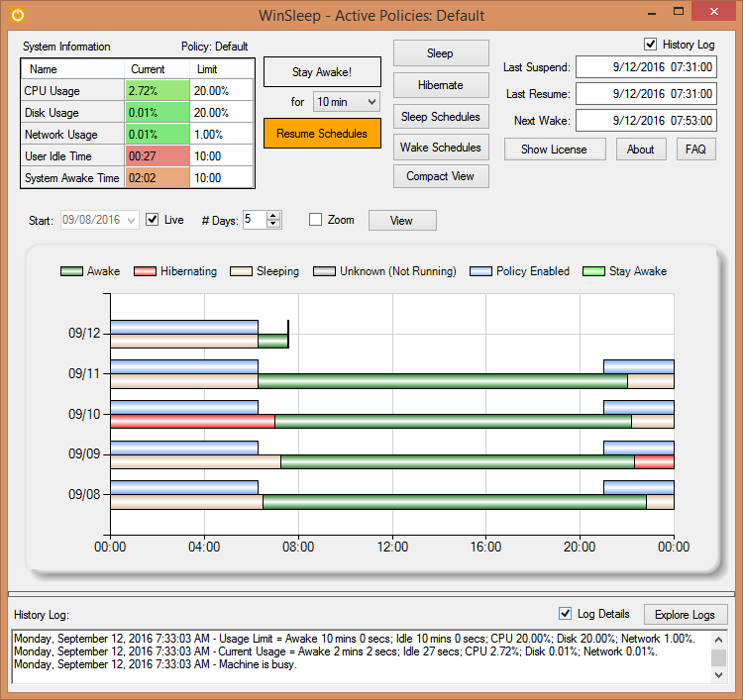Uncheck the Live checkbox
The image size is (743, 700).
point(153,219)
